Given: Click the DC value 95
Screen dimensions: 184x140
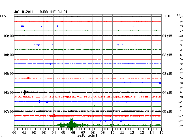Looking at the screenshot, I should click(x=181, y=69).
